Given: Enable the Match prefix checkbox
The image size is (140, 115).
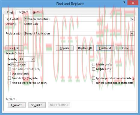Looking at the screenshot, I should (x=93, y=65).
